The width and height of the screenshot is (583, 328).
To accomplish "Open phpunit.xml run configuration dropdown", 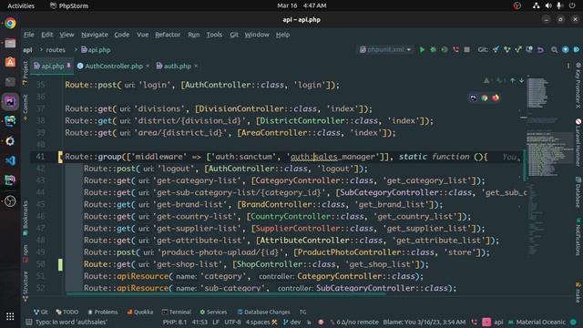I will click(385, 49).
